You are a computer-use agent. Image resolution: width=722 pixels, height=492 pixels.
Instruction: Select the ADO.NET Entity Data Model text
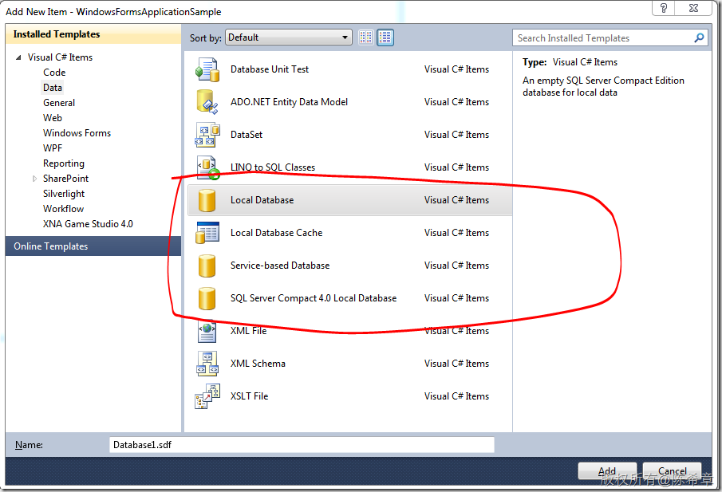coord(289,102)
